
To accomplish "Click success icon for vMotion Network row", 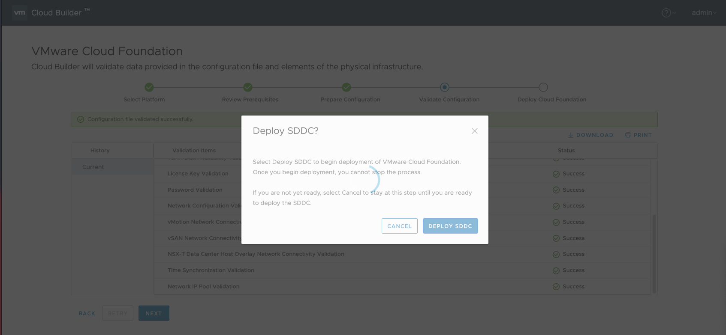I will click(x=556, y=222).
